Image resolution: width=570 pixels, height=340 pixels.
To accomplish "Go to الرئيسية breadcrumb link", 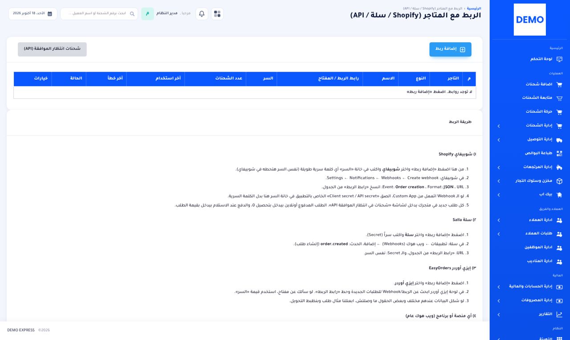I will click(474, 8).
